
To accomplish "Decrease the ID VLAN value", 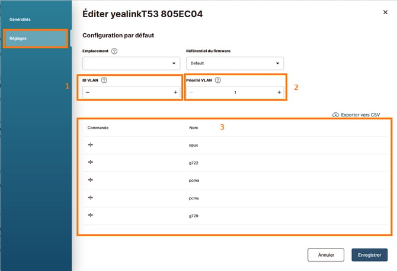I will coord(88,92).
